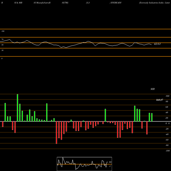Select the RSI current value 42.61
Screen dimensions: 171x171
click(157, 44)
